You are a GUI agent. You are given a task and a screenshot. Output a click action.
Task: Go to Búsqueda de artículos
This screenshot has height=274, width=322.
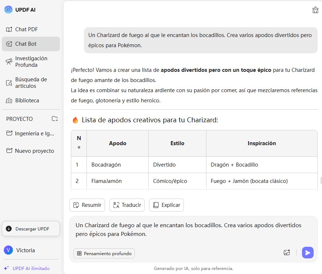point(31,82)
